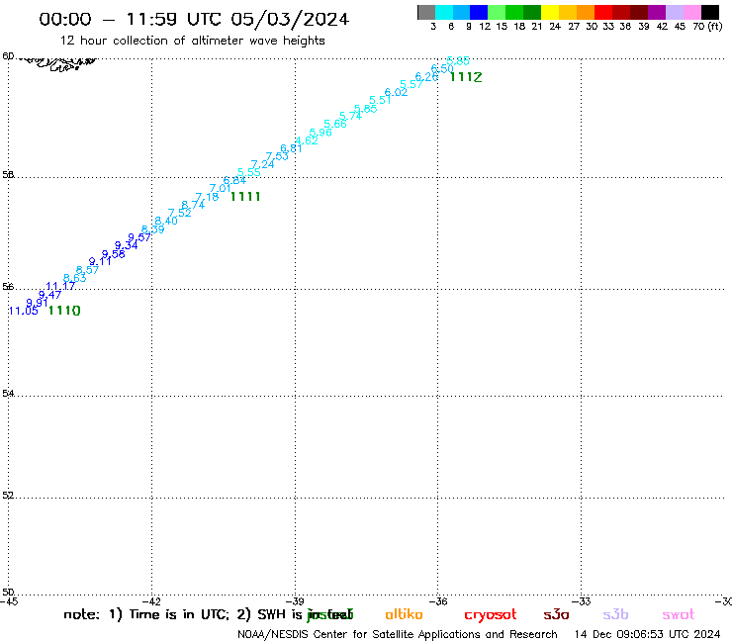Click the s3b satellite label
The width and height of the screenshot is (732, 643).
click(x=615, y=615)
